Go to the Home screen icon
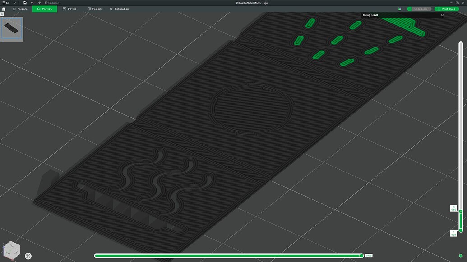 click(4, 9)
